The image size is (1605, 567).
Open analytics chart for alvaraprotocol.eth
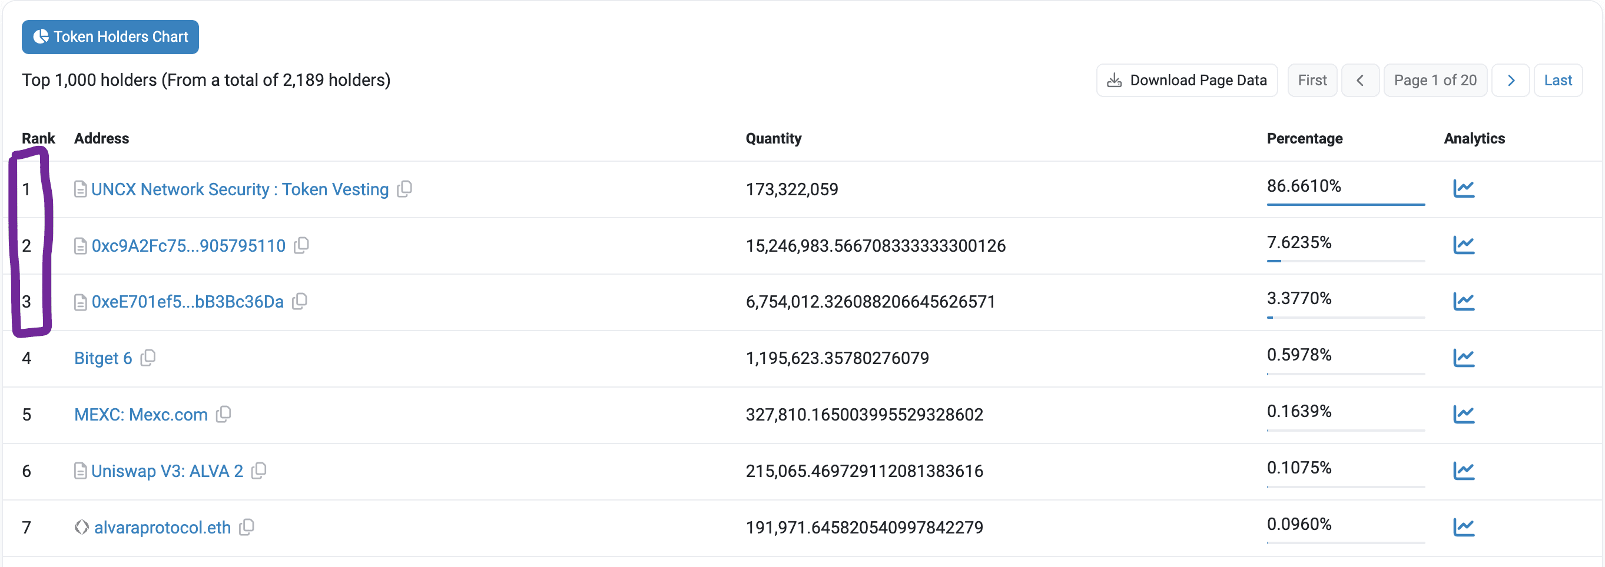pos(1463,527)
